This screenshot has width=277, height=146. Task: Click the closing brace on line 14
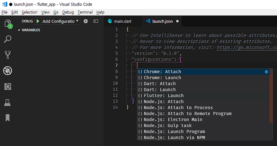(127, 107)
